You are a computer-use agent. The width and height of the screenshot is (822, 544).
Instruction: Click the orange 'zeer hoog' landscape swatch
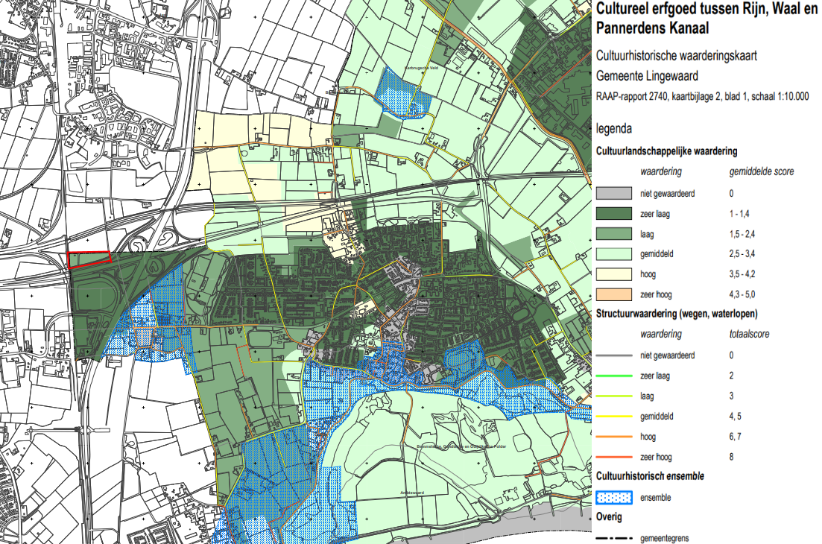coord(614,294)
